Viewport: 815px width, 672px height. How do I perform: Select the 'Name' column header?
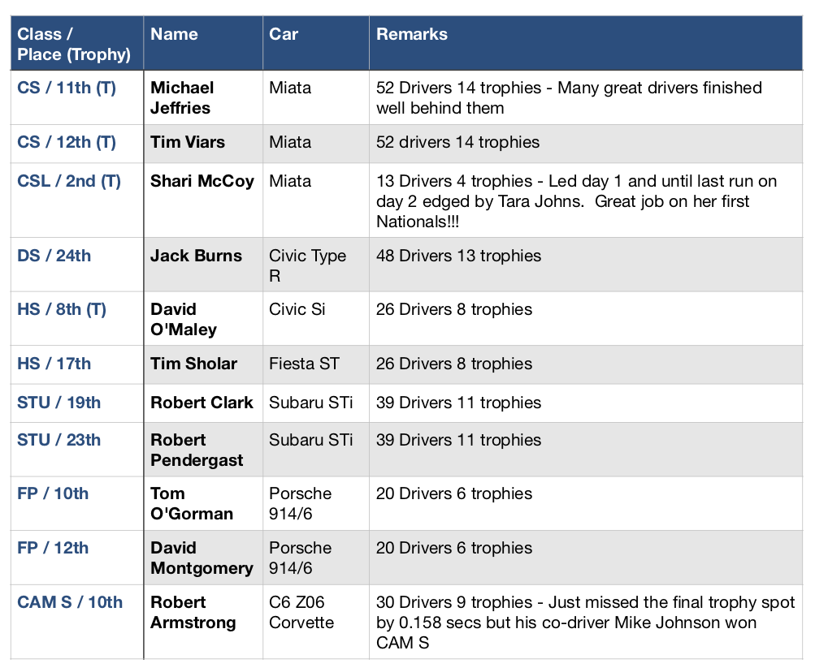coord(174,34)
